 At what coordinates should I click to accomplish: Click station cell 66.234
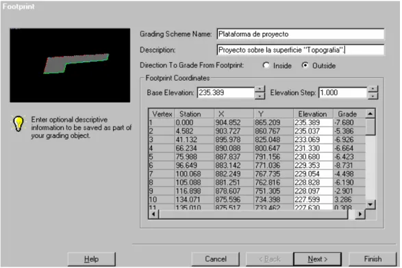(x=194, y=148)
